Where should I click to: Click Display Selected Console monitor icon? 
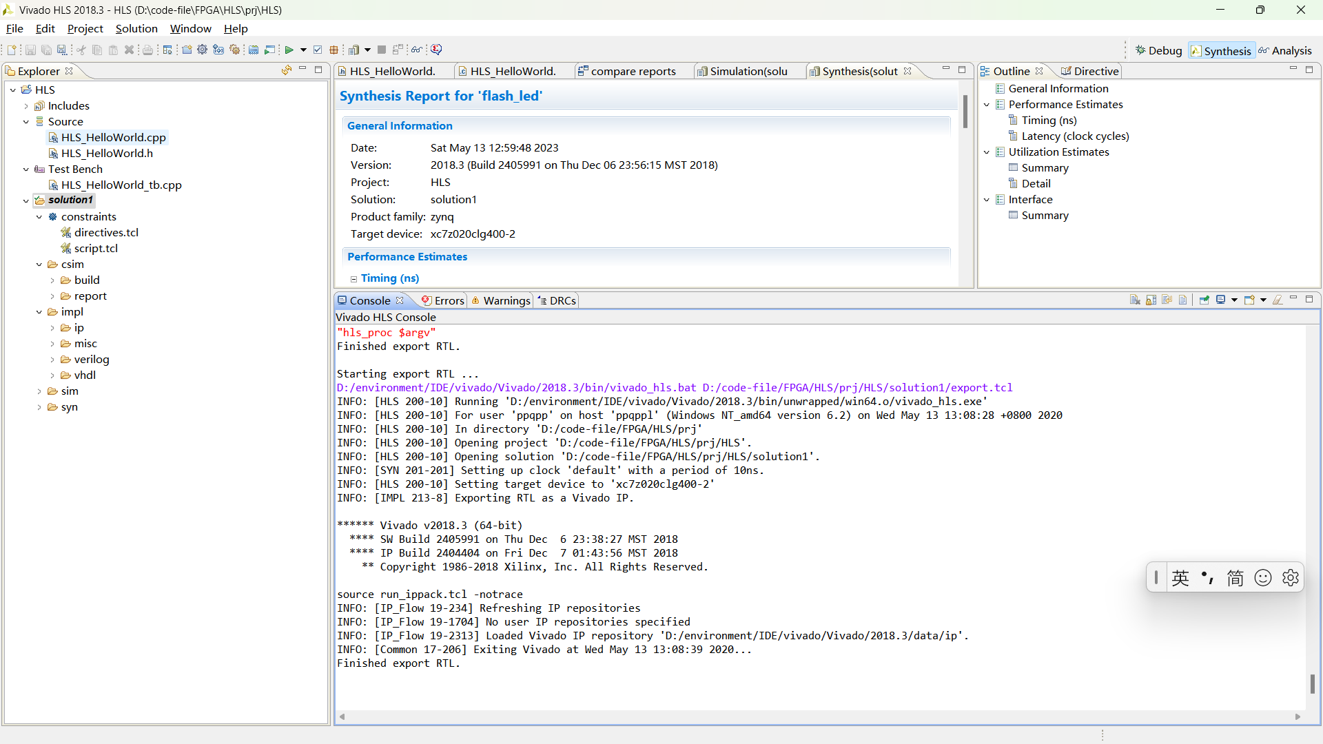coord(1220,300)
